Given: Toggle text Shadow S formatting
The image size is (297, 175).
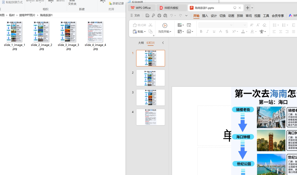Looking at the screenshot, I should [227, 31].
